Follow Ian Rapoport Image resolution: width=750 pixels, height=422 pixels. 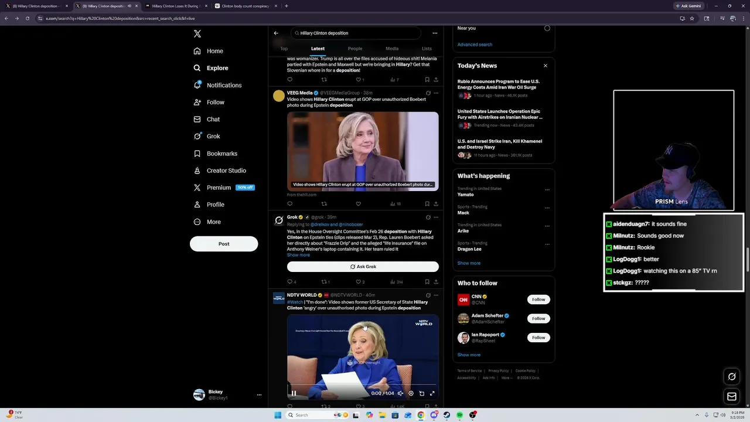[538, 338]
